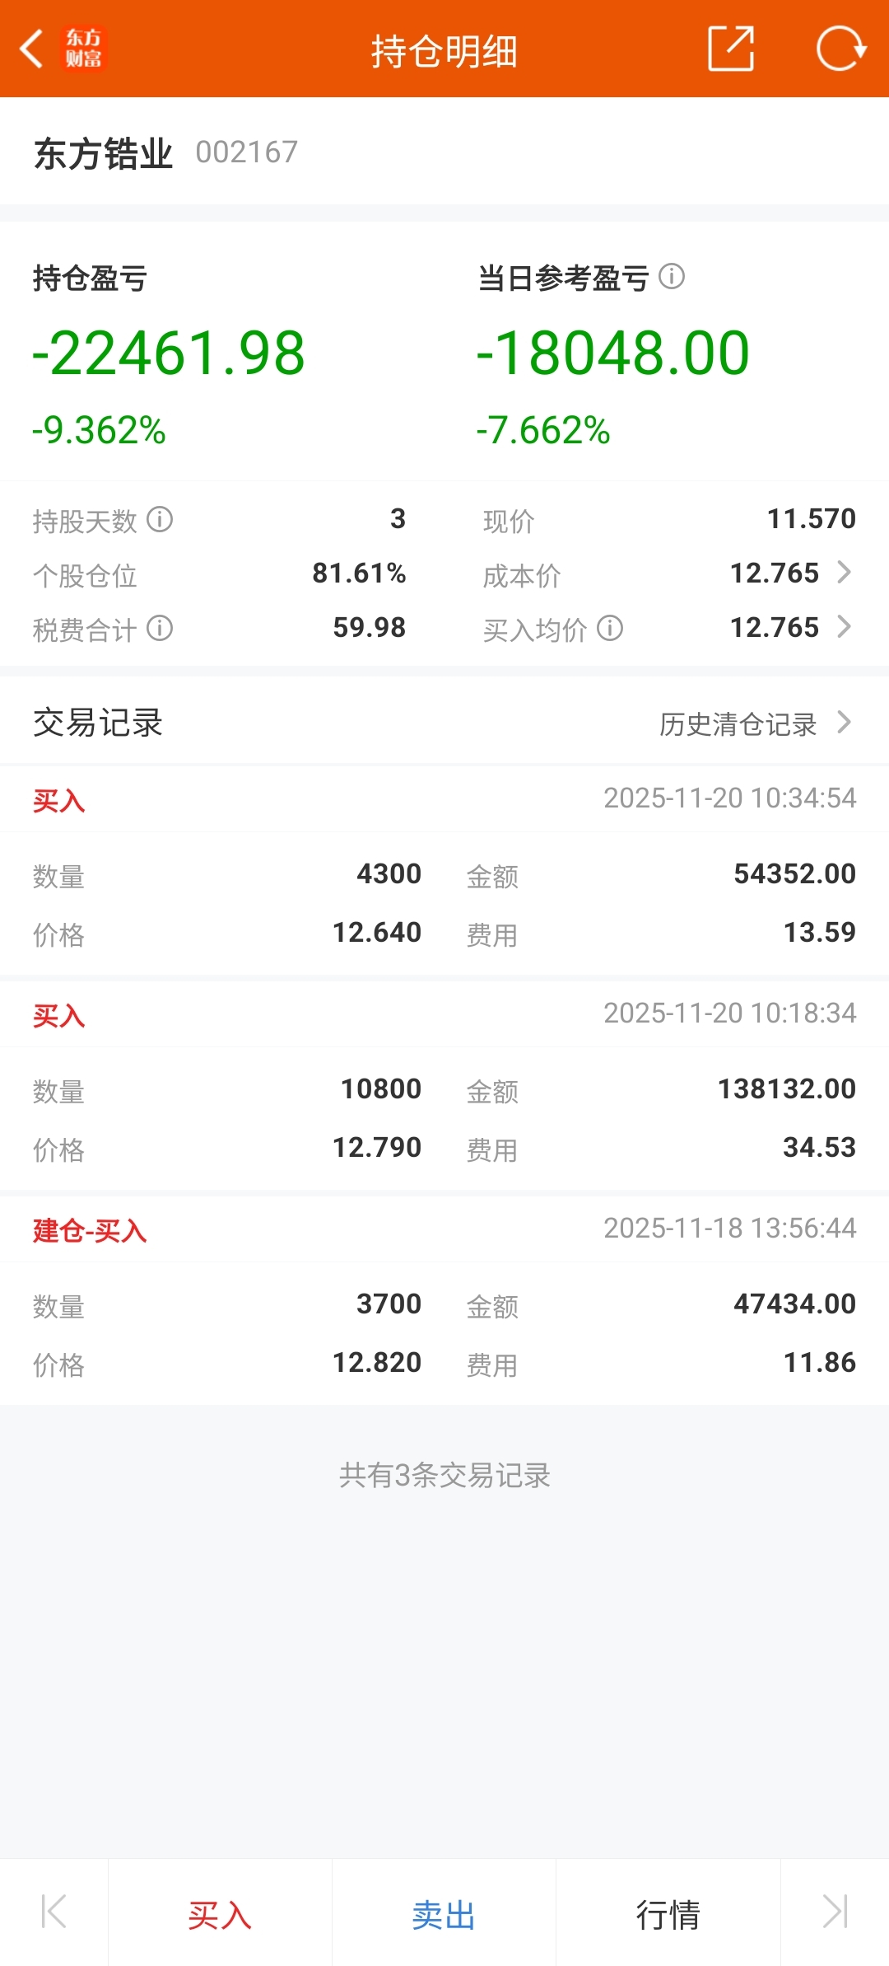Open the 行情 tab at bottom
Viewport: 889px width, 1966px height.
tap(668, 1914)
